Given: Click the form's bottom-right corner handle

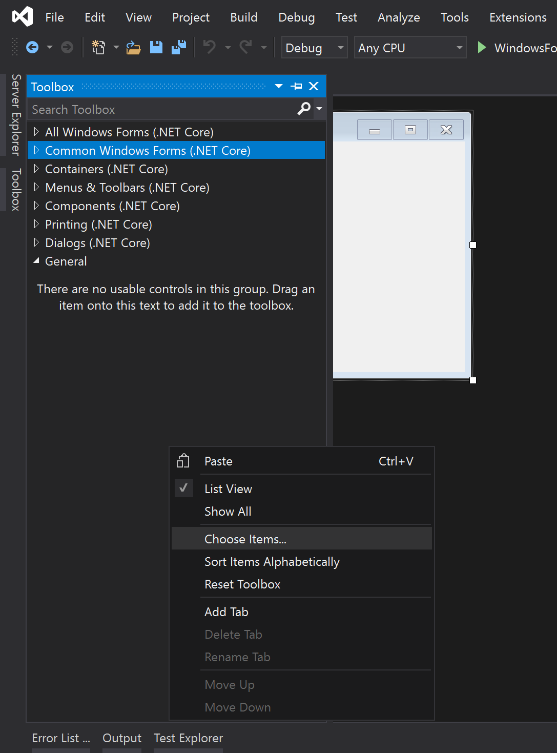Looking at the screenshot, I should coord(473,380).
